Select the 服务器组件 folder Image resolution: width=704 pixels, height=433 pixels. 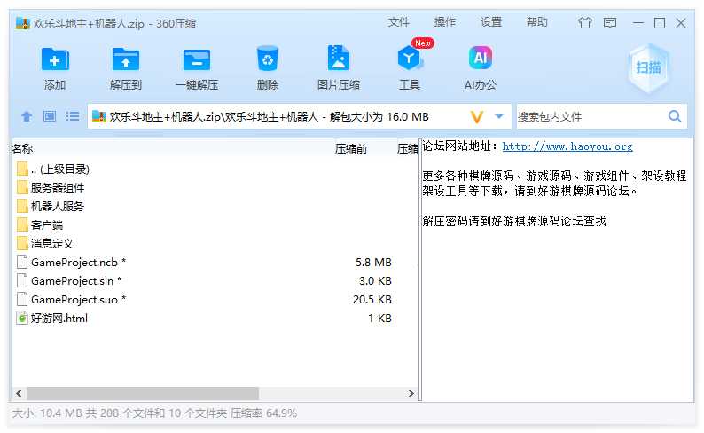coord(51,188)
